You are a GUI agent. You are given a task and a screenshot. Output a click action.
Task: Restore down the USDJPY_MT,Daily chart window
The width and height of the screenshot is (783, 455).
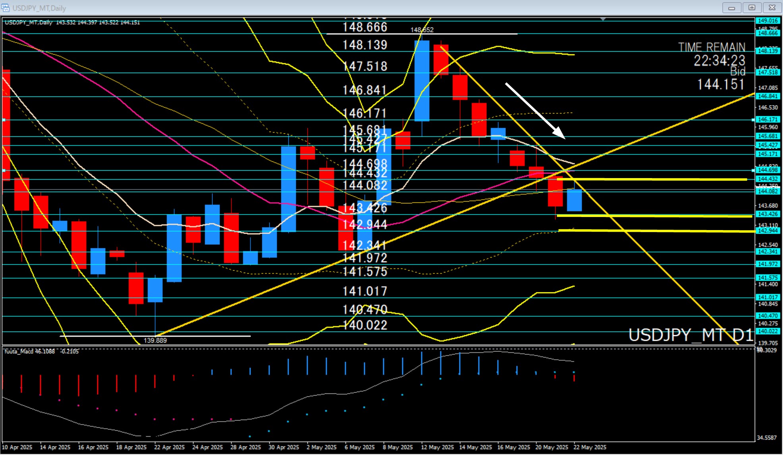pos(752,8)
